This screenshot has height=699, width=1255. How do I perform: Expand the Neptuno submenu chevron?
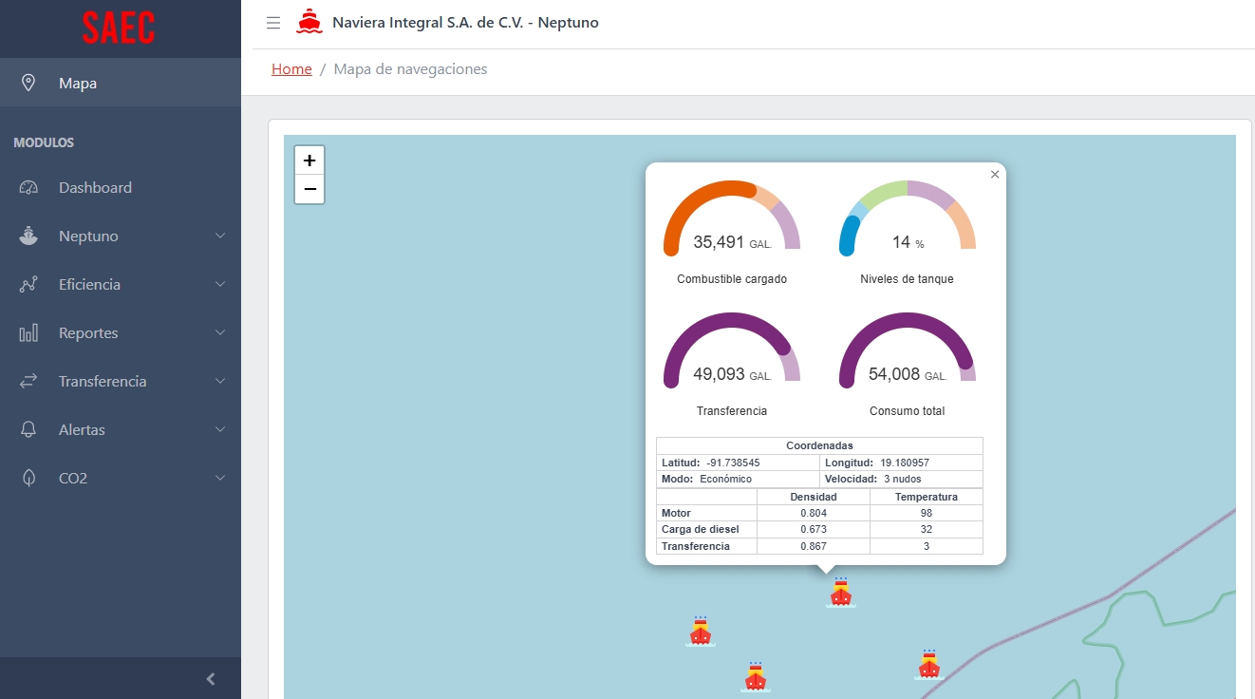pos(220,236)
